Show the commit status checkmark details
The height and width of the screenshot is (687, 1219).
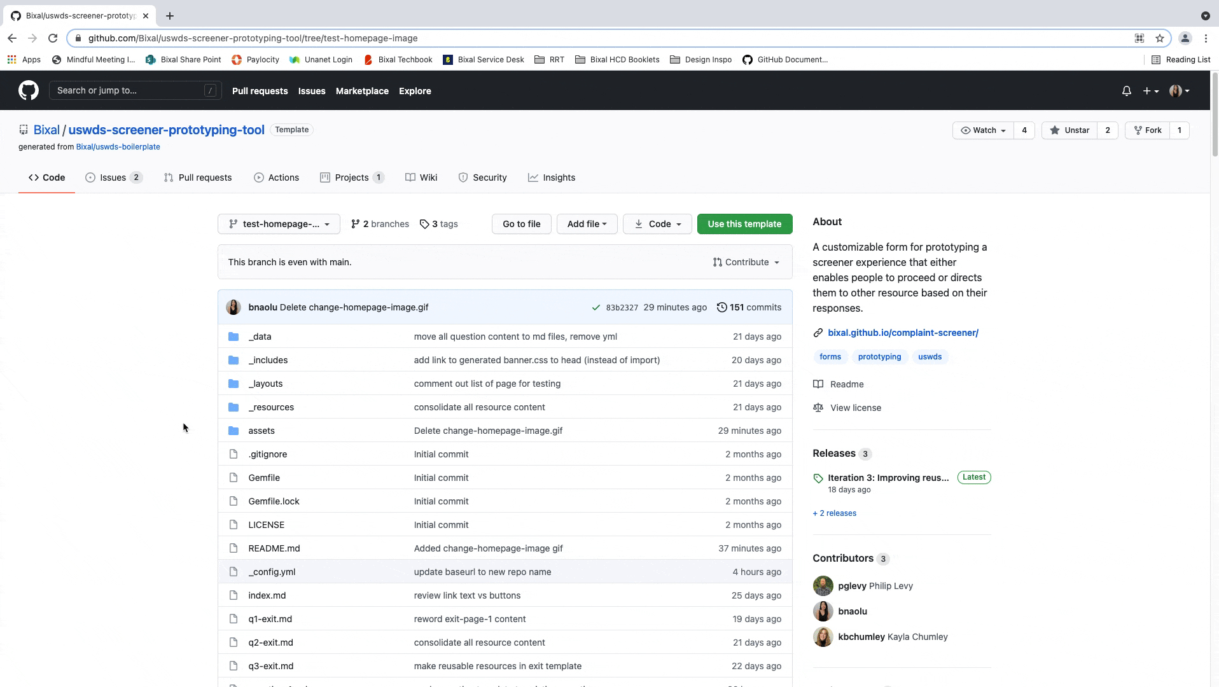[x=596, y=307]
